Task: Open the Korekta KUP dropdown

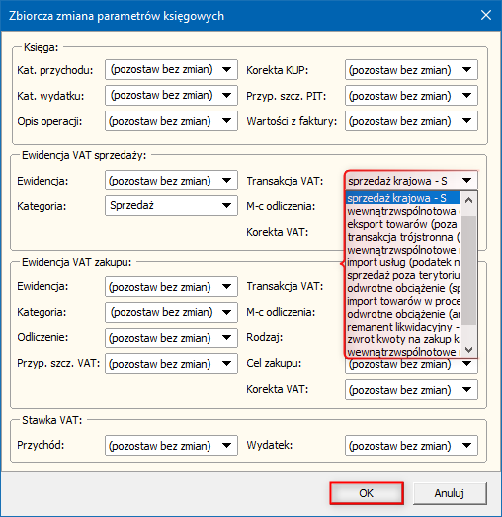Action: [411, 70]
